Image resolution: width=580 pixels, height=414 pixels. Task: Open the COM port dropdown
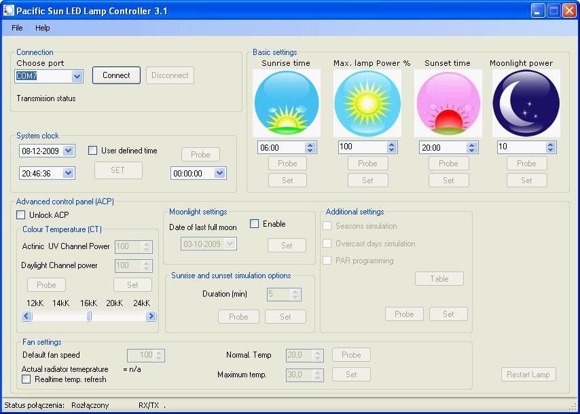tap(77, 76)
